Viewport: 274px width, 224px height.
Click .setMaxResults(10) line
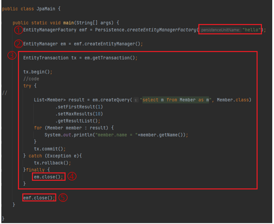tap(79, 114)
